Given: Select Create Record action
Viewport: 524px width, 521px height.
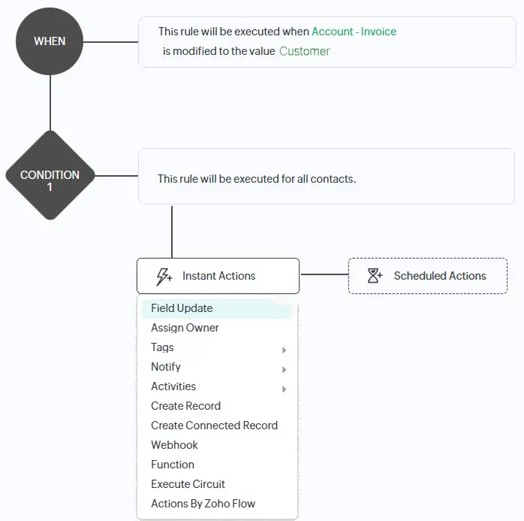Looking at the screenshot, I should [x=185, y=406].
